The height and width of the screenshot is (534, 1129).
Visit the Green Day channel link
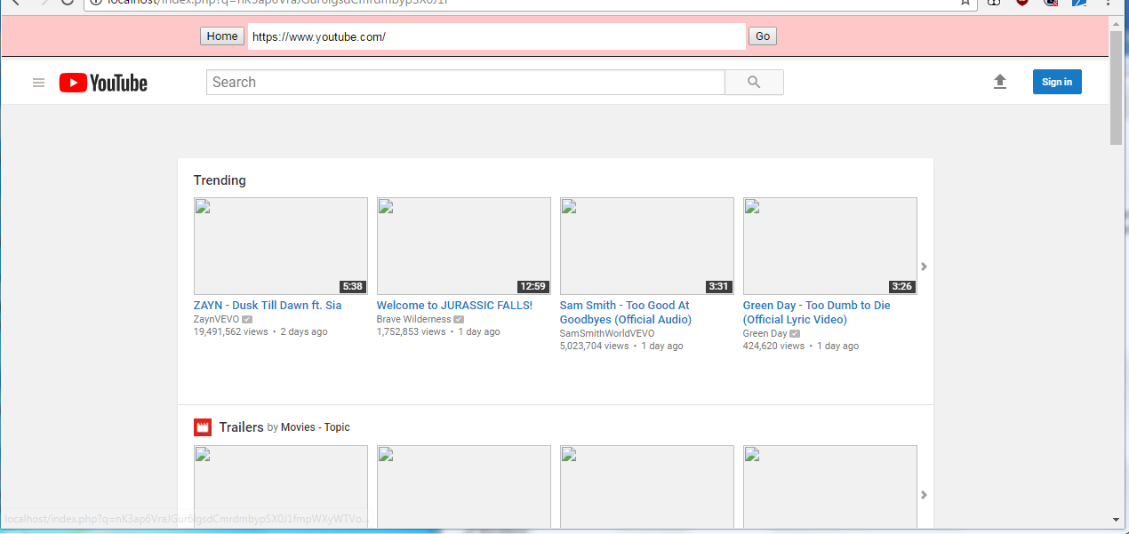[765, 333]
